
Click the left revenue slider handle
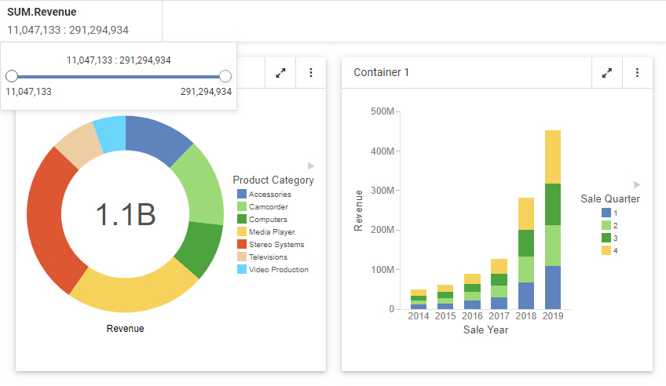[x=12, y=76]
